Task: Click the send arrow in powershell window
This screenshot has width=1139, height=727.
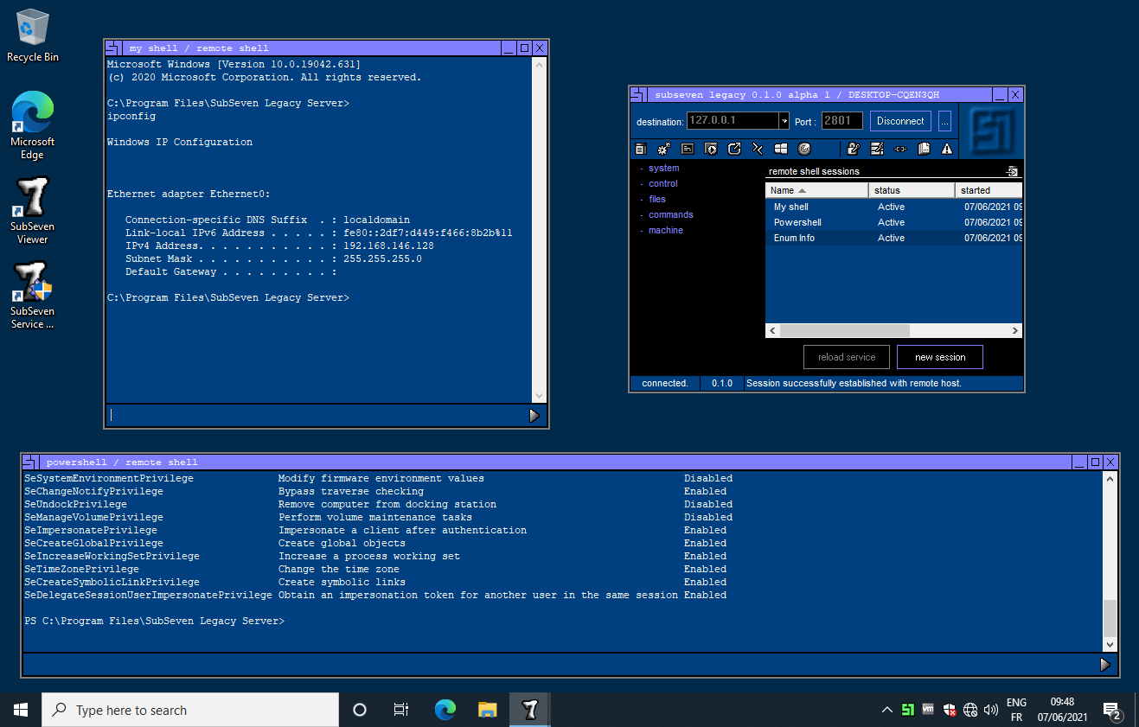Action: (x=1104, y=664)
